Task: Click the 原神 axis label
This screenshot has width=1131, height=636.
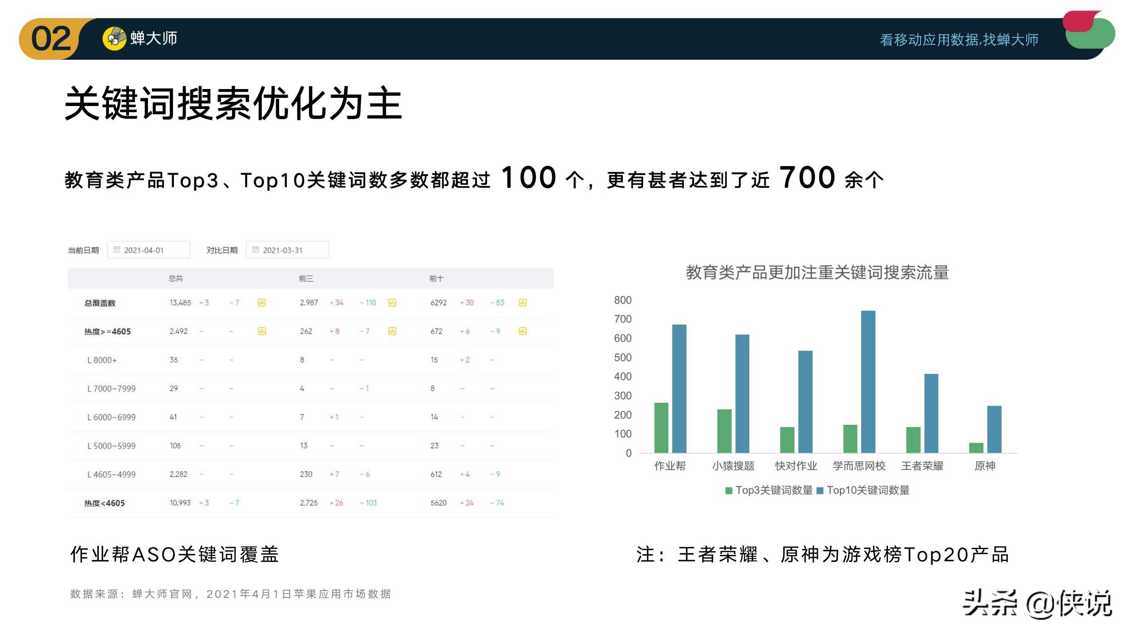Action: 985,466
